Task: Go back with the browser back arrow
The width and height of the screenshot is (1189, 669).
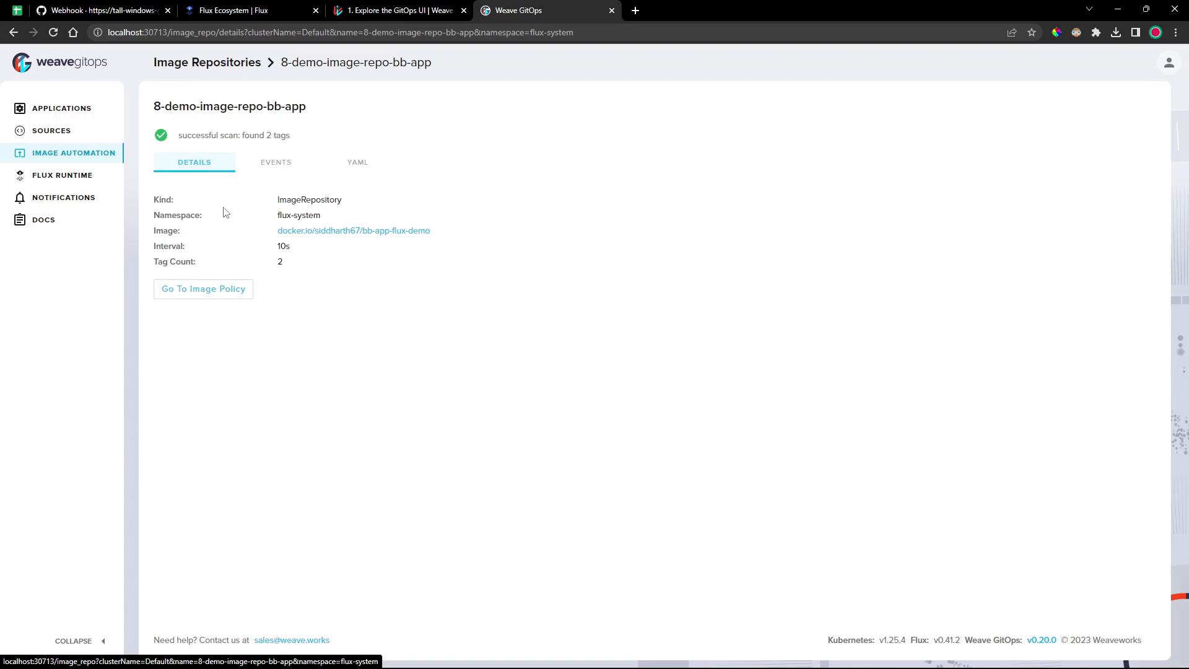Action: (14, 32)
